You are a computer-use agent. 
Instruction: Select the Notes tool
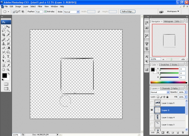tap(3, 65)
